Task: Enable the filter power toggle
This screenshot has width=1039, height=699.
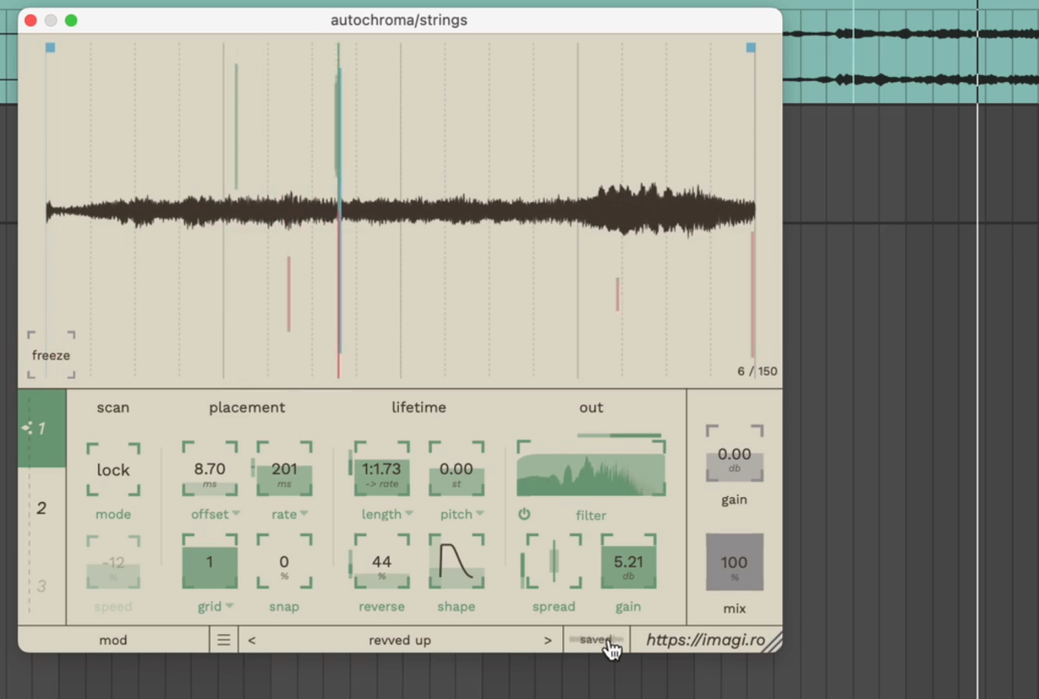Action: coord(524,514)
